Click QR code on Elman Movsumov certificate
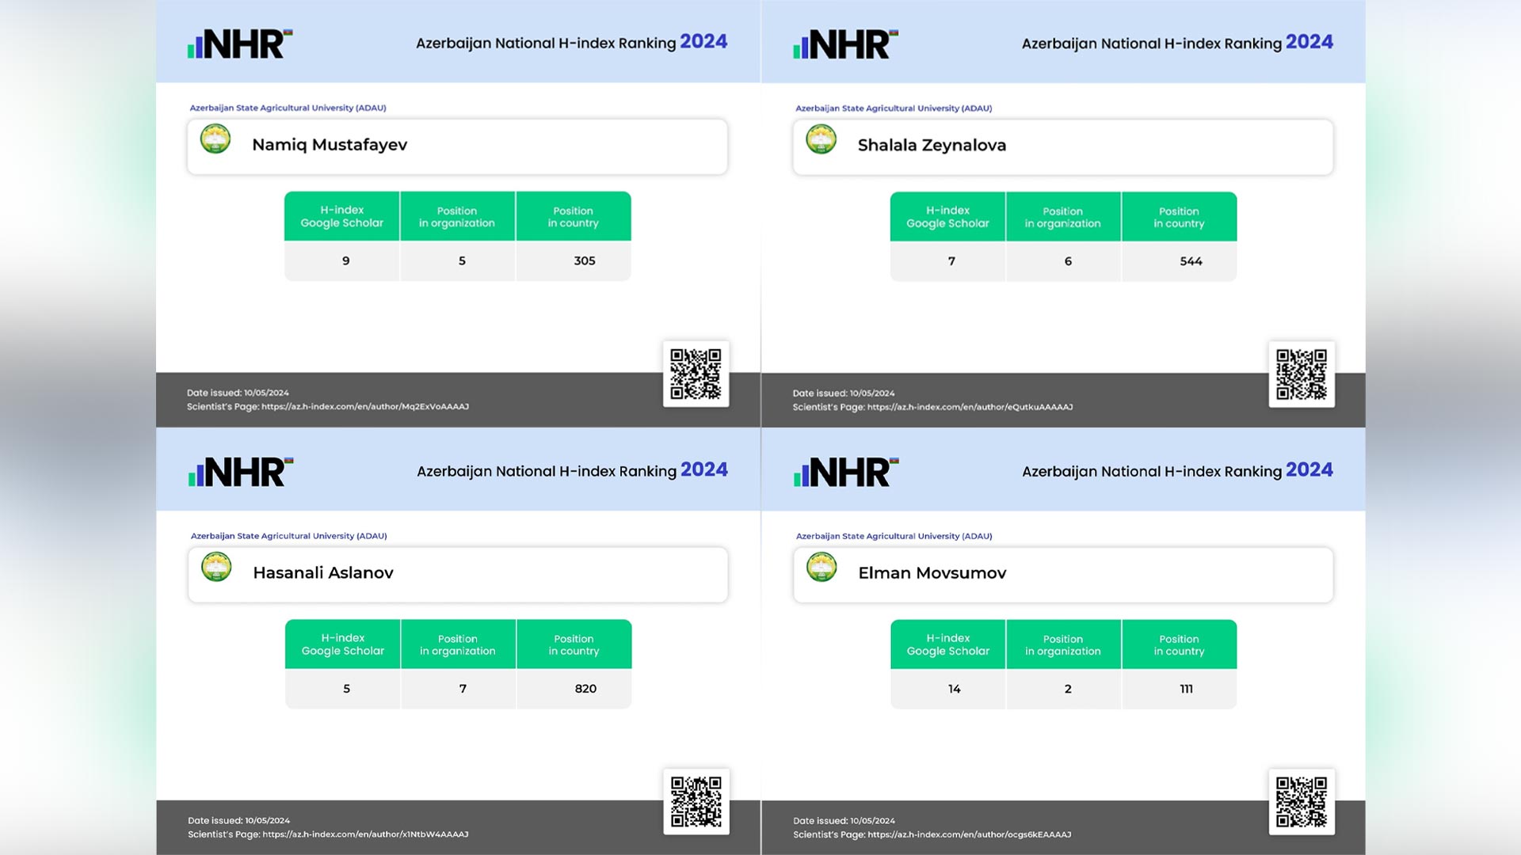Screen dimensions: 1521x855 [1301, 802]
